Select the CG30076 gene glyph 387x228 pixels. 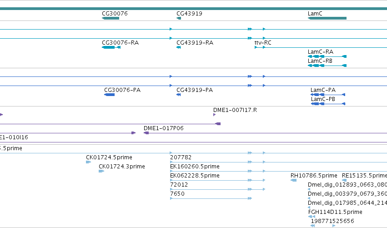[x=111, y=18]
